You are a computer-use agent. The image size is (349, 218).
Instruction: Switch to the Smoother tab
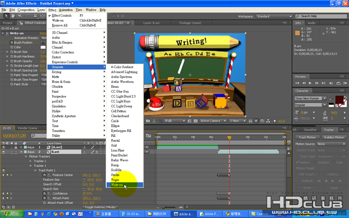point(310,130)
